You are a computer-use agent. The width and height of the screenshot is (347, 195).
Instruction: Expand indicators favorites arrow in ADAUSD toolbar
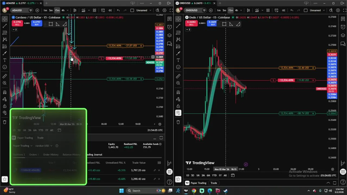(x=89, y=10)
